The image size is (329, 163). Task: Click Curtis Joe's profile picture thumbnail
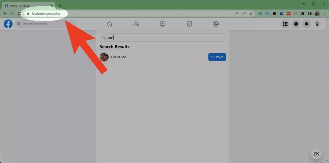point(104,57)
